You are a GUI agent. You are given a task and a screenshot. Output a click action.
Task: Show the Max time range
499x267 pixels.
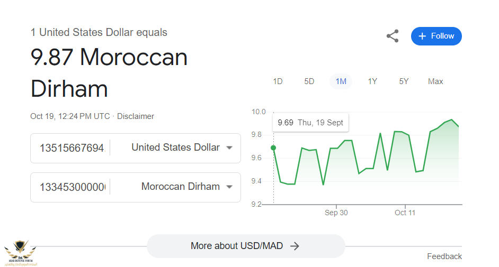click(x=435, y=81)
